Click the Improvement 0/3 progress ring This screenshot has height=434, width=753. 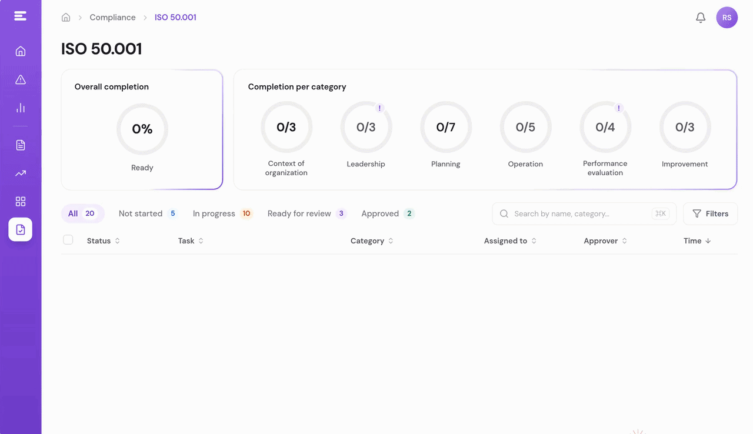[x=685, y=127]
